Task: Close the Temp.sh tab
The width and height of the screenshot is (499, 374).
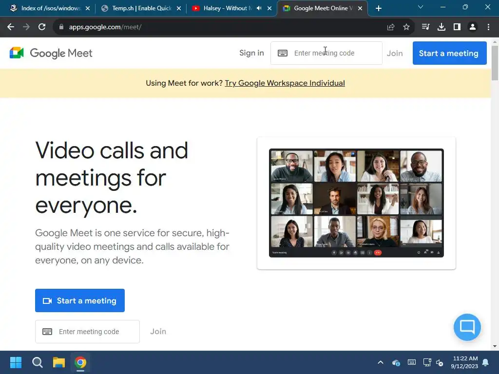Action: click(x=179, y=8)
